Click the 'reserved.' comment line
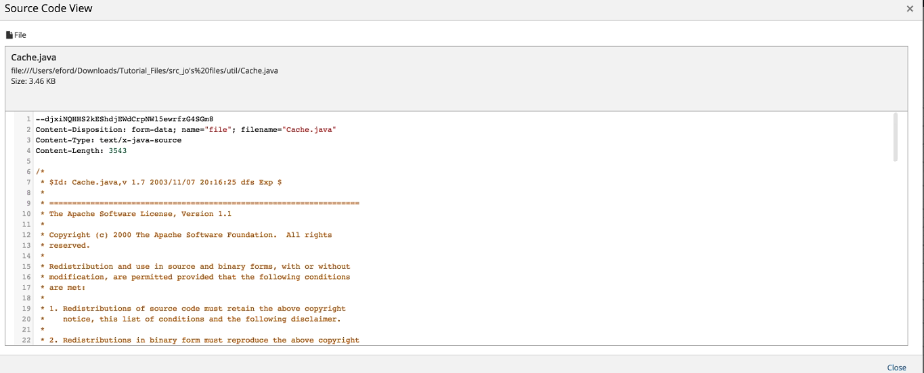The width and height of the screenshot is (924, 373). click(x=65, y=246)
